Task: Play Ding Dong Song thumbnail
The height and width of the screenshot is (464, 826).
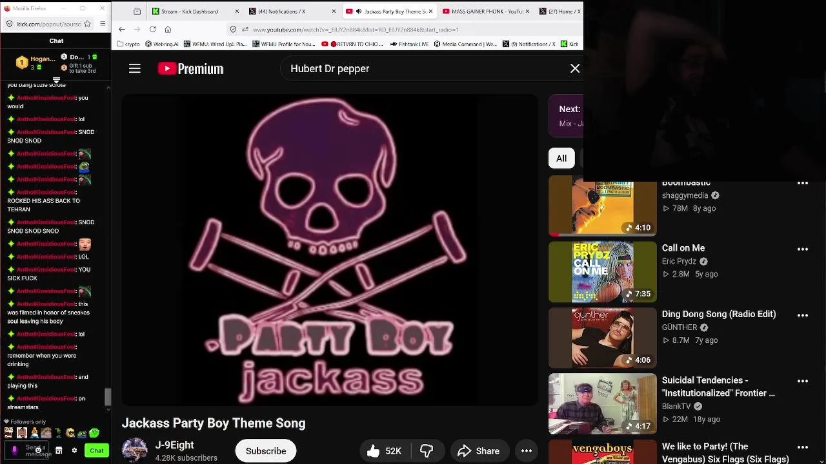Action: (603, 338)
